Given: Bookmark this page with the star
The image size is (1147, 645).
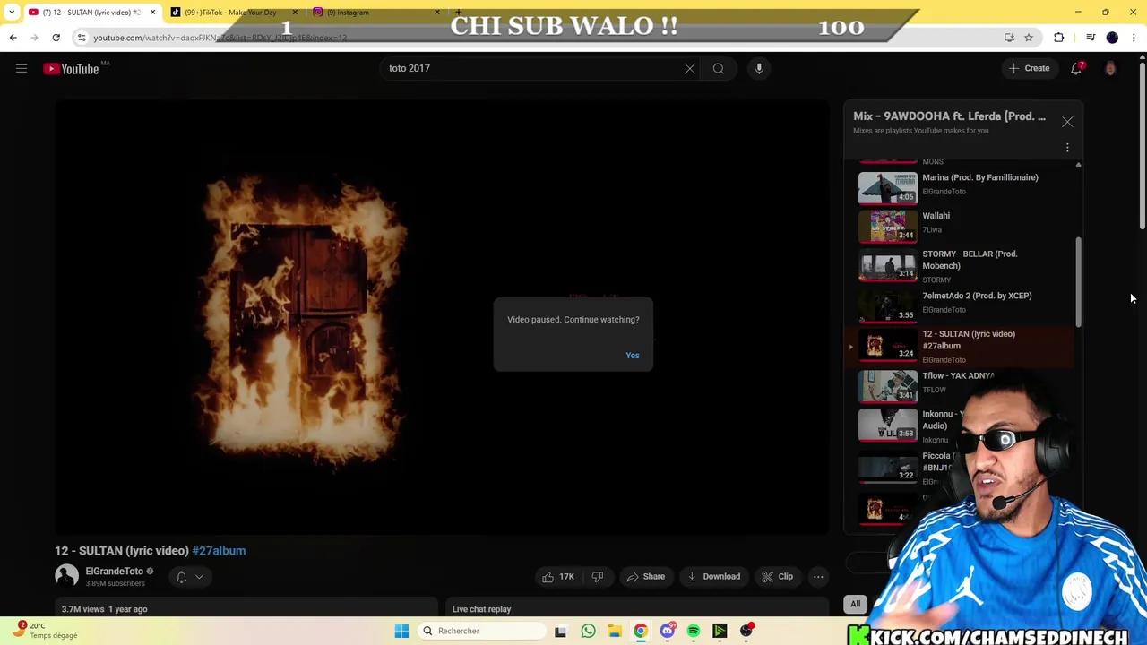Looking at the screenshot, I should 1029,38.
